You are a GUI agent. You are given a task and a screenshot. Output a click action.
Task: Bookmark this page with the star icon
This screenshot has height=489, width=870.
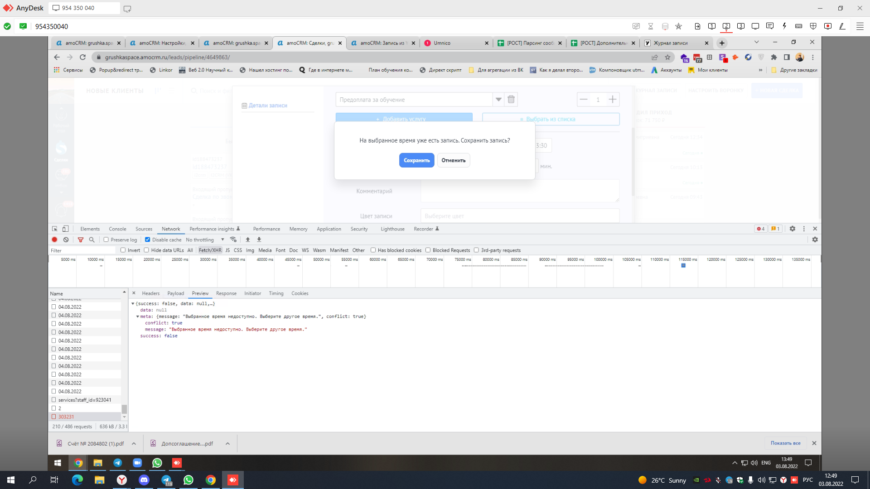[667, 57]
